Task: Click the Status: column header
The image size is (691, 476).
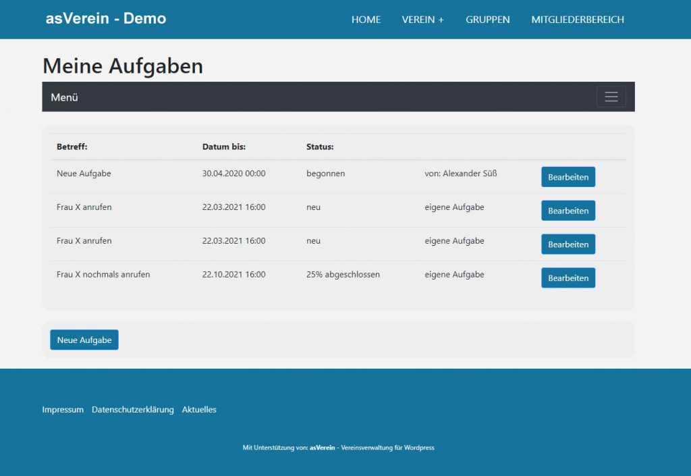Action: point(320,147)
